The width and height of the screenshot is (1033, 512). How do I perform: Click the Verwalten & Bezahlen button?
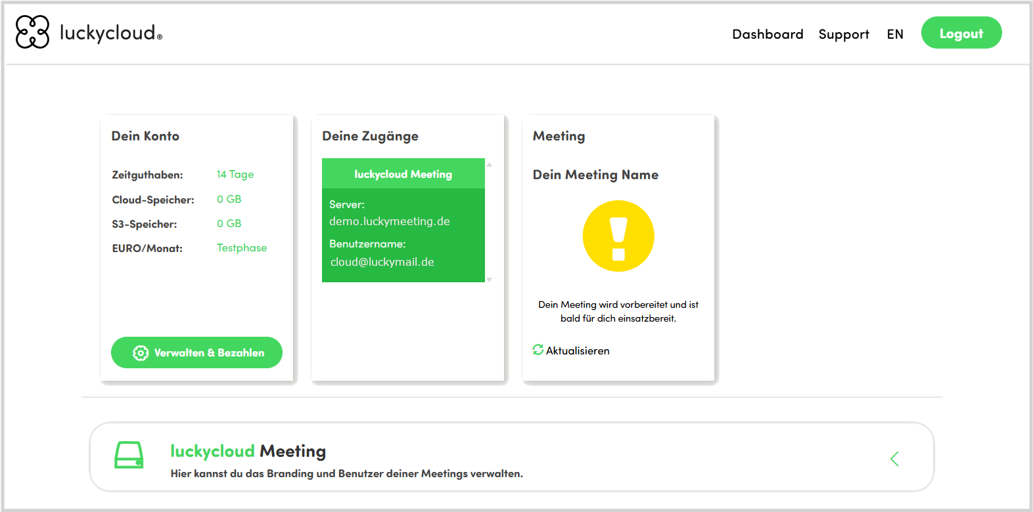[196, 352]
